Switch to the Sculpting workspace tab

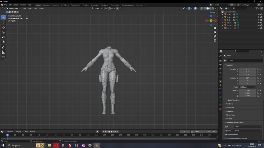pyautogui.click(x=55, y=5)
